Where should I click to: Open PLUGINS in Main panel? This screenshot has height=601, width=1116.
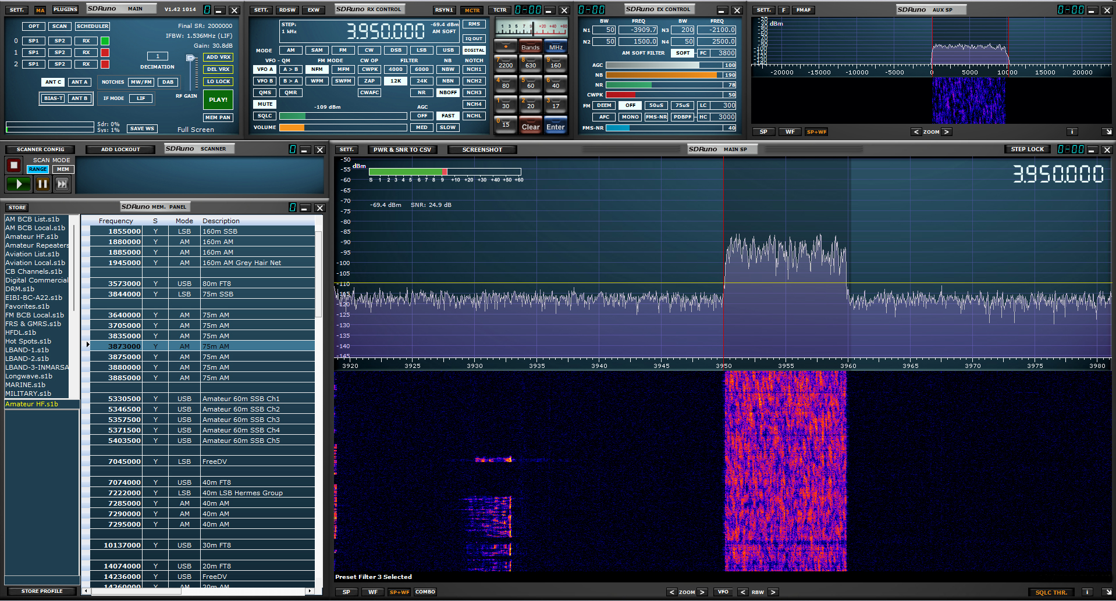[x=65, y=9]
